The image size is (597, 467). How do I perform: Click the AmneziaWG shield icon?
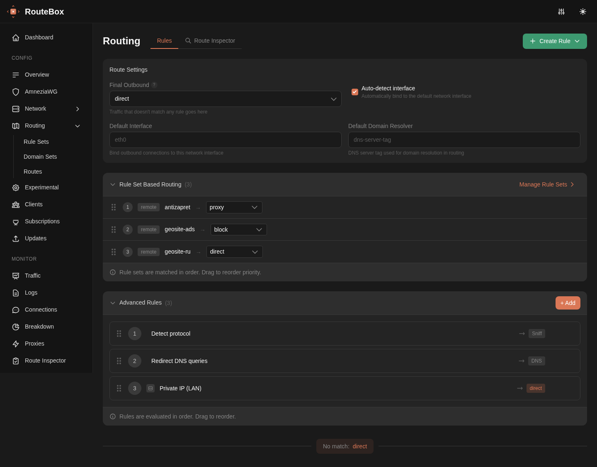point(16,92)
